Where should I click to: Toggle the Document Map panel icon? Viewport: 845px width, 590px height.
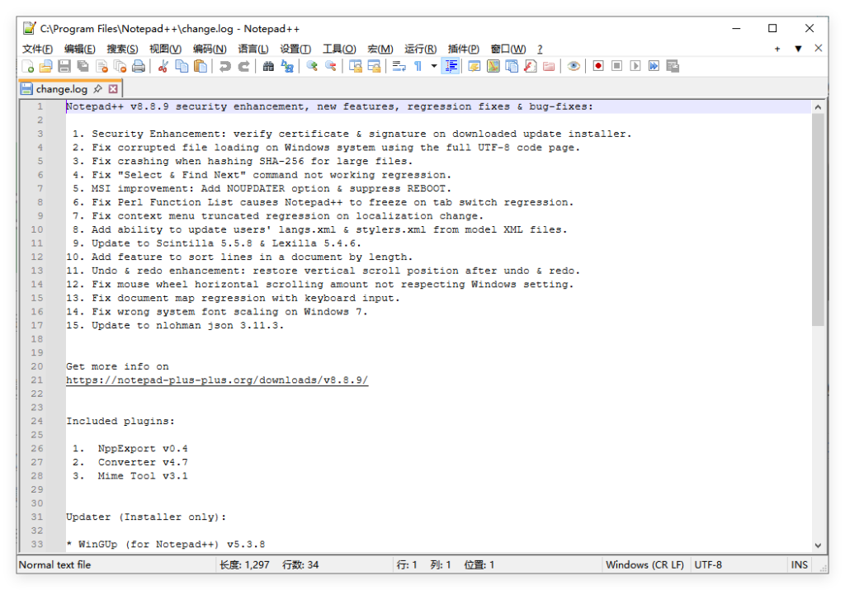(493, 66)
